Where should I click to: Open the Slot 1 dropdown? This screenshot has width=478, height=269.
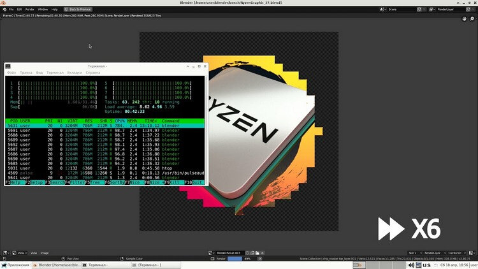415,253
